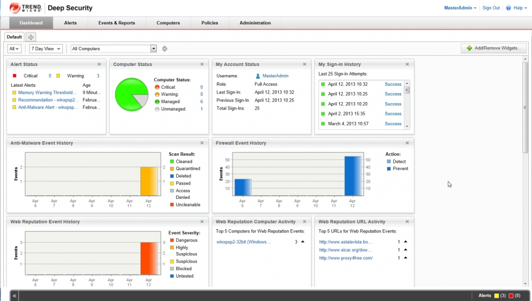Expand the bottom alerts panel chevron
The width and height of the screenshot is (532, 301).
14,296
